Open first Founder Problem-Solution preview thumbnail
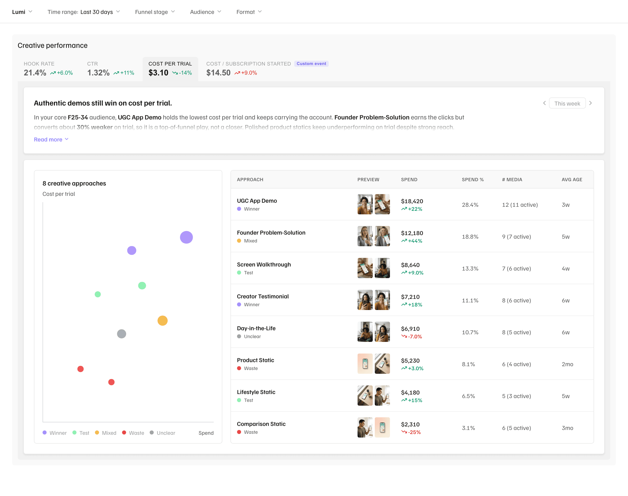The height and width of the screenshot is (496, 628). click(365, 236)
